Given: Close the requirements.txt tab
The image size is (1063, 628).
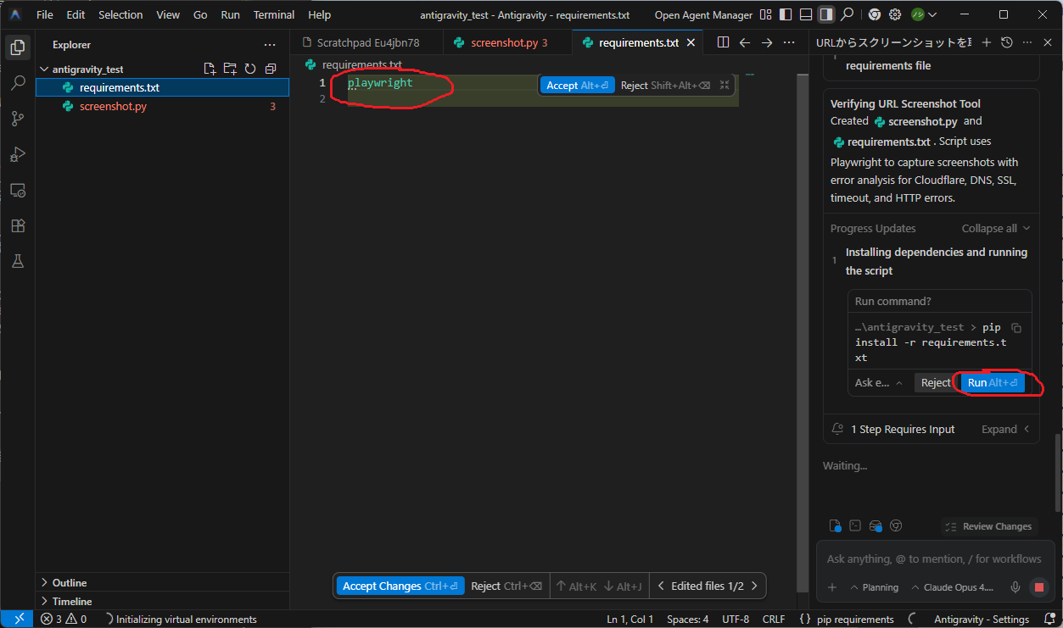Looking at the screenshot, I should (691, 42).
